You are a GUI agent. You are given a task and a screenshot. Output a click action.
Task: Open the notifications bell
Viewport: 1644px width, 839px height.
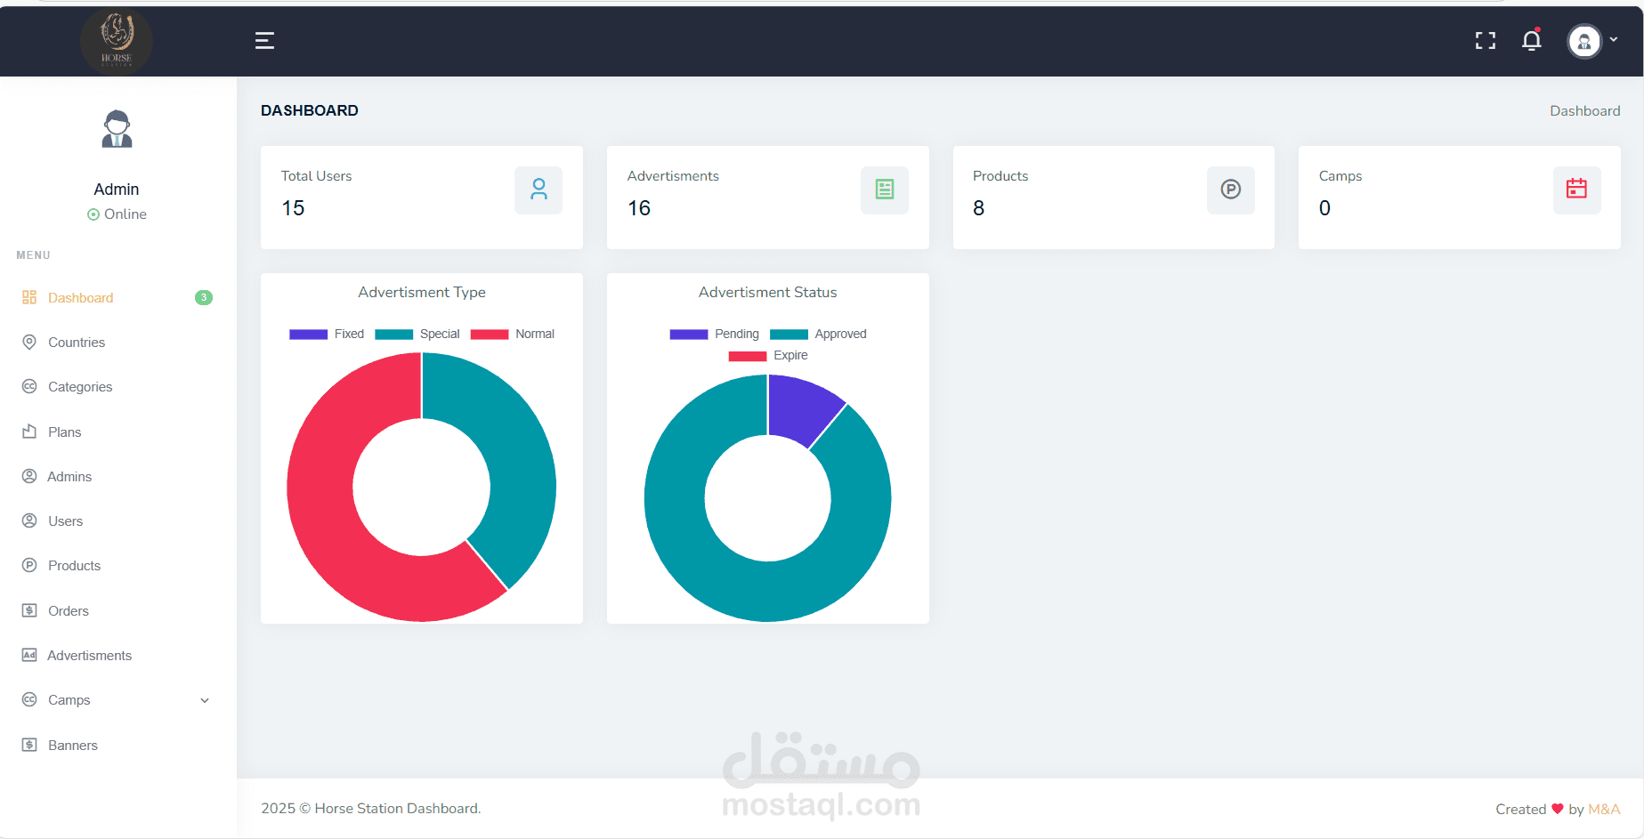[1531, 40]
